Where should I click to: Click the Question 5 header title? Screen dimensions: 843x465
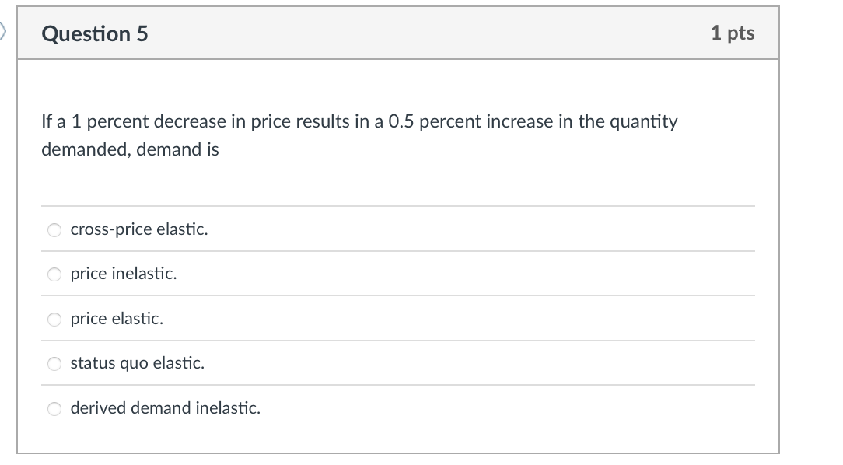click(x=94, y=33)
